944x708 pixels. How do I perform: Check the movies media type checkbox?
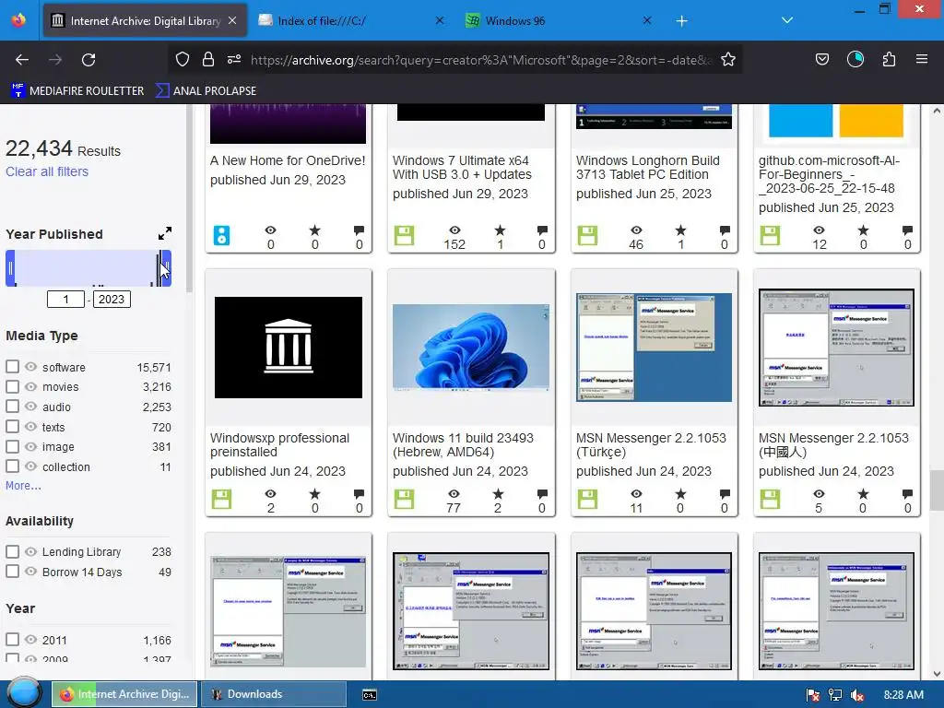(12, 386)
